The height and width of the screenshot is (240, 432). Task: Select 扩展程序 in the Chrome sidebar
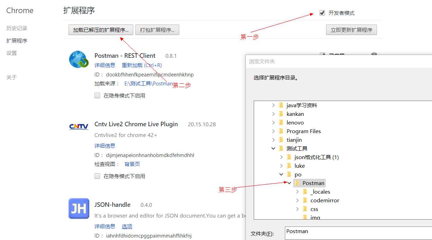point(17,41)
